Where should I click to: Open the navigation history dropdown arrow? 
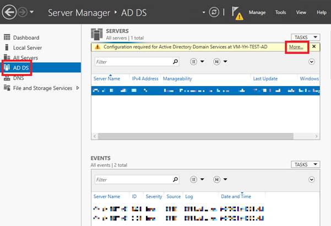pyautogui.click(x=31, y=12)
